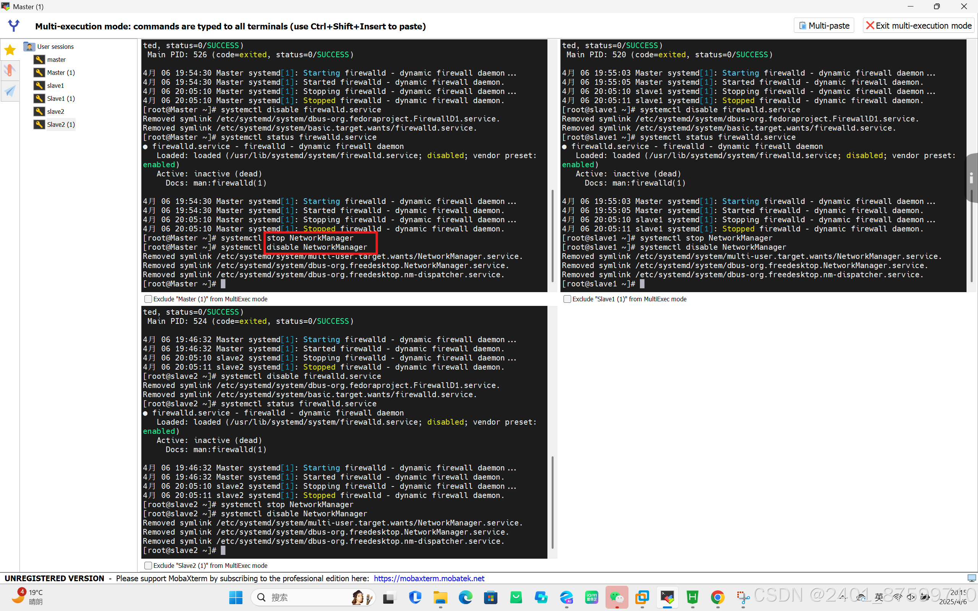This screenshot has height=611, width=978.
Task: Select the lowercase 'master' session
Action: click(x=50, y=60)
